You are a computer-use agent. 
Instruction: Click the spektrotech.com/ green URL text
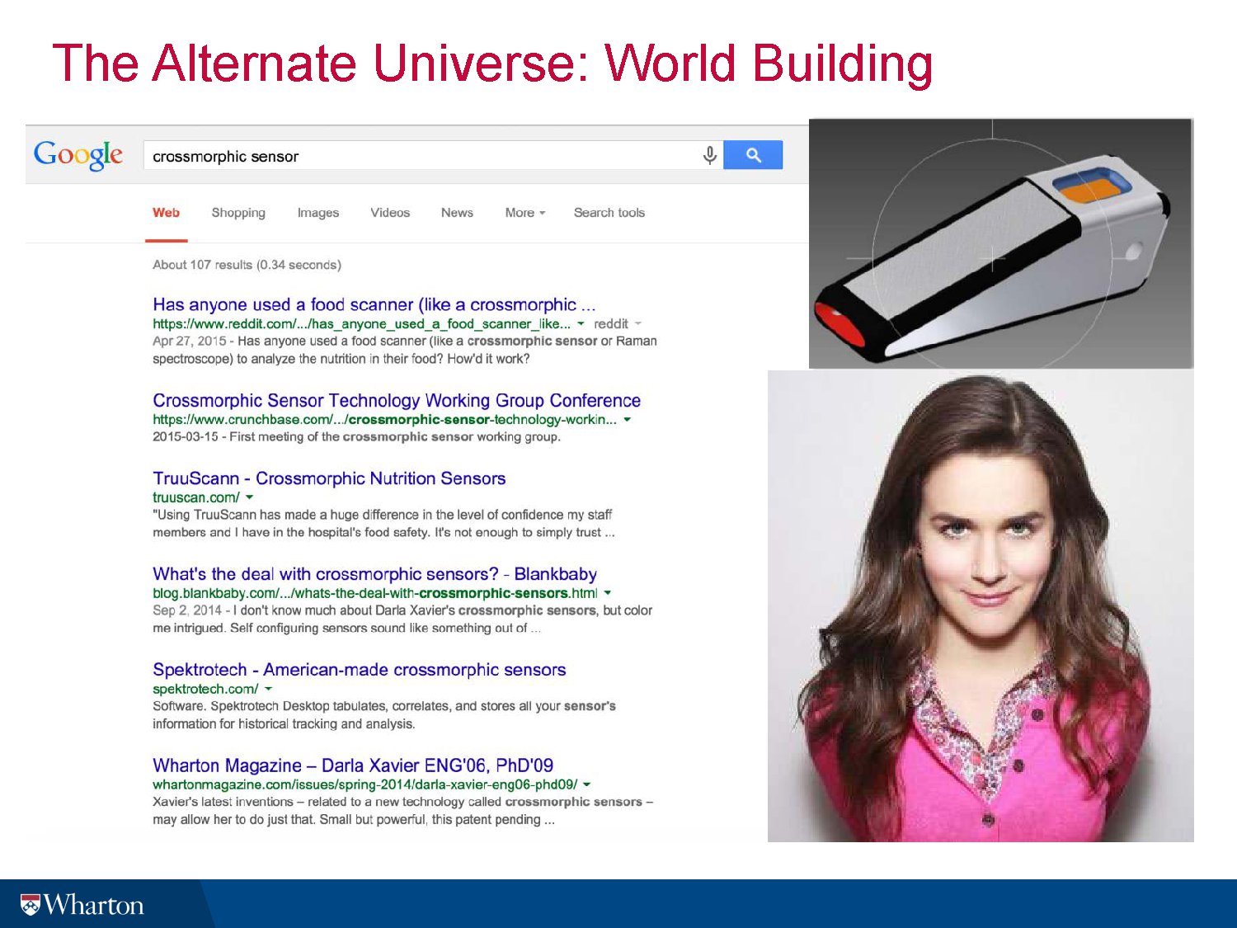205,689
